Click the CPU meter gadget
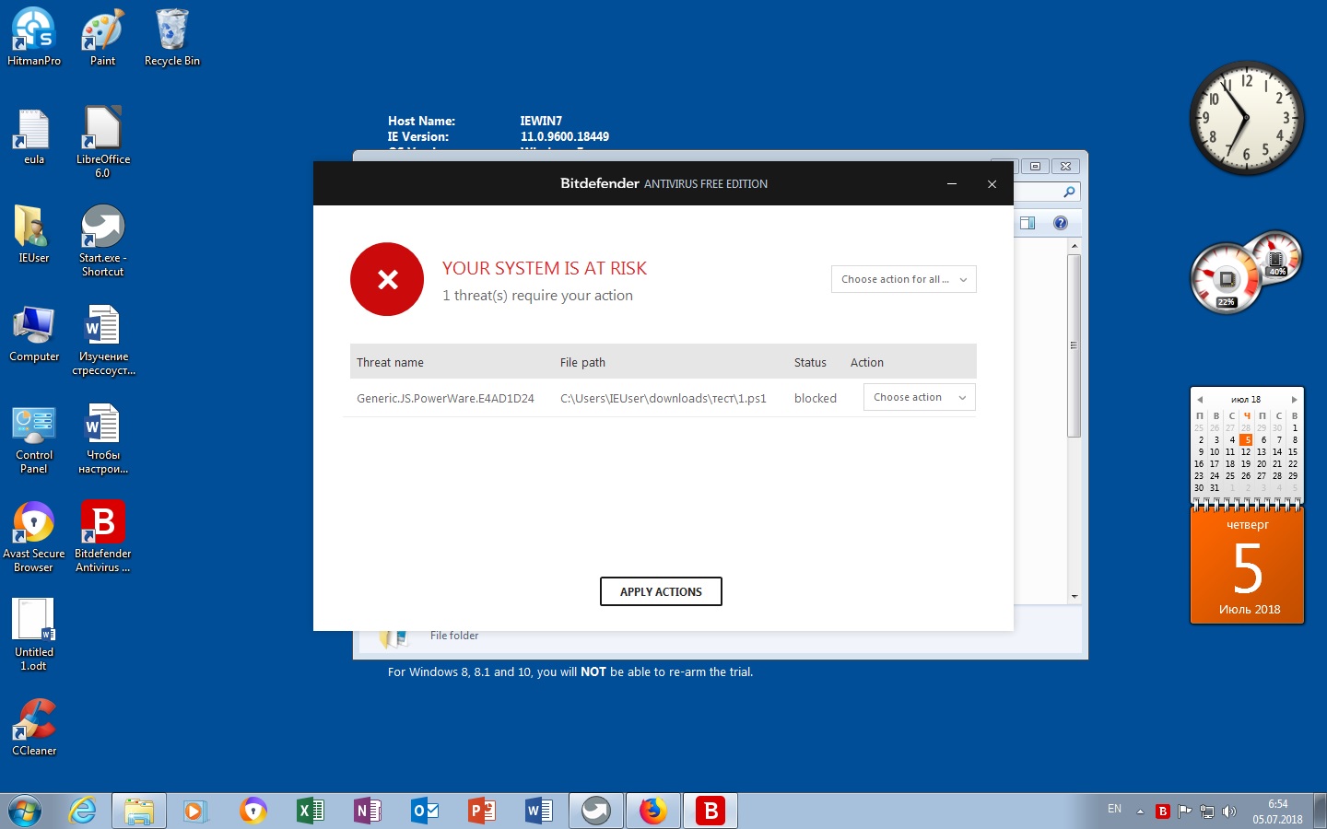 [x=1227, y=278]
